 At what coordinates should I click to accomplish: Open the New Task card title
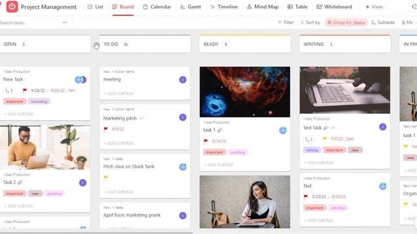pyautogui.click(x=13, y=79)
